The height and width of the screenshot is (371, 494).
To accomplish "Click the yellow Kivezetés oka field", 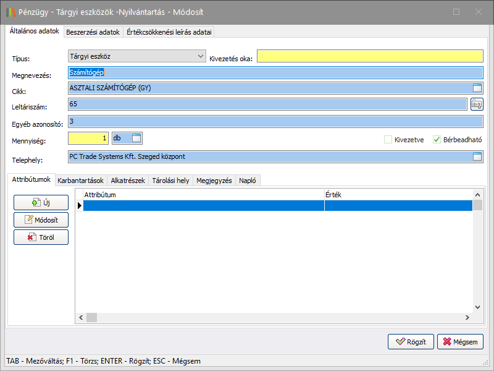I will (370, 56).
